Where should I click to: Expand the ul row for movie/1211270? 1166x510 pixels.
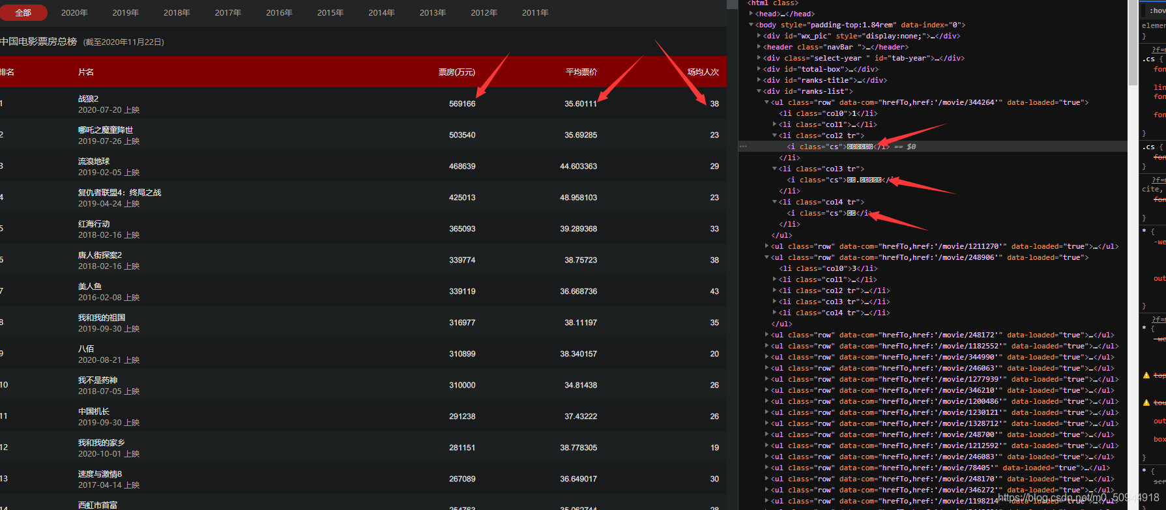(x=767, y=246)
